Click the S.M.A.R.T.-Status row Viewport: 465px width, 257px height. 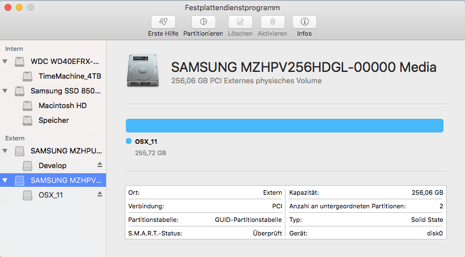click(x=205, y=233)
